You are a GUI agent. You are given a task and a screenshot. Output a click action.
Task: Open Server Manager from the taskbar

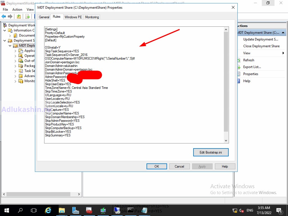(x=75, y=210)
